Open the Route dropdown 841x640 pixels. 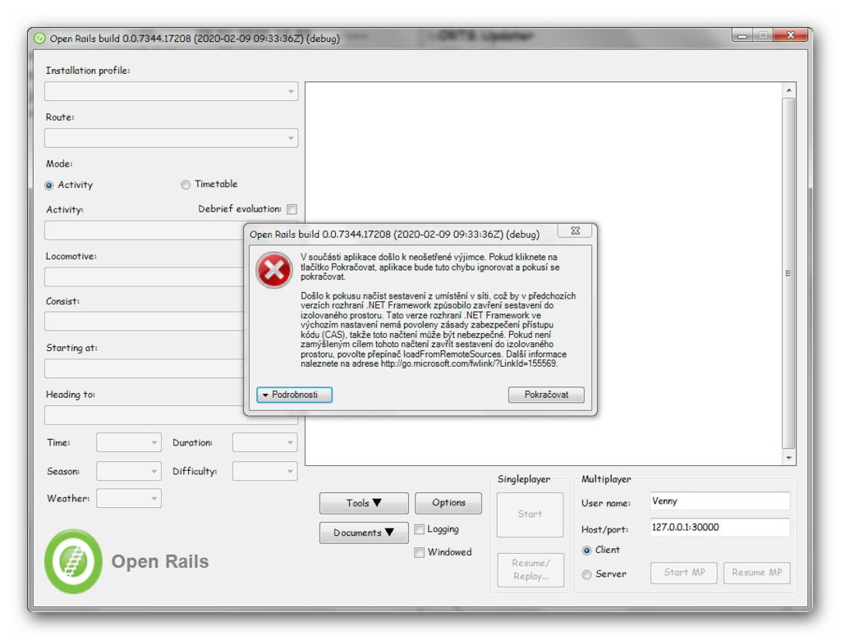coord(171,138)
